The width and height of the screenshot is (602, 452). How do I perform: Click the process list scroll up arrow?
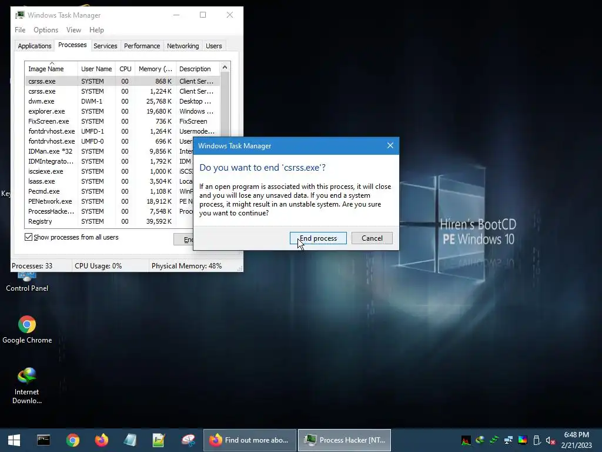coord(225,67)
